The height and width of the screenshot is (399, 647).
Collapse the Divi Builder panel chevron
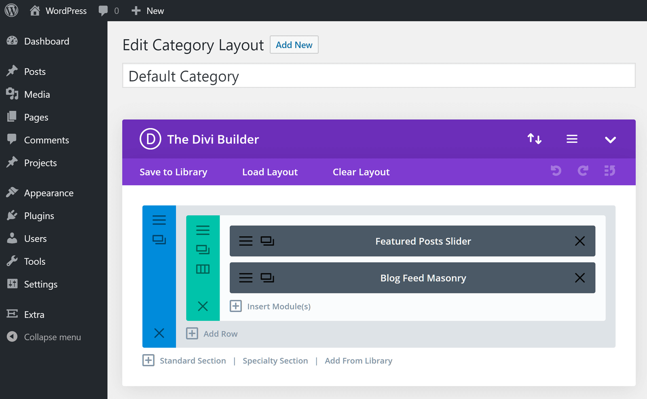[x=610, y=140]
